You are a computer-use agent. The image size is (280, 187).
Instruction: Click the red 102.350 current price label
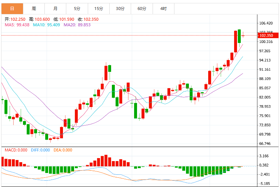click(x=268, y=36)
